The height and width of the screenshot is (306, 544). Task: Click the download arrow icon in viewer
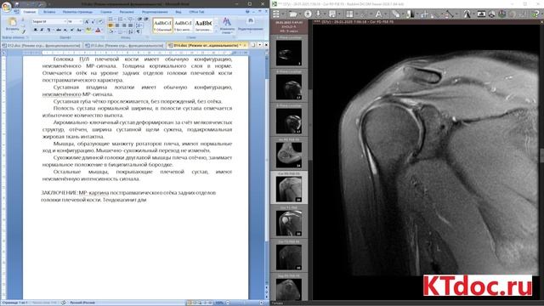318,14
